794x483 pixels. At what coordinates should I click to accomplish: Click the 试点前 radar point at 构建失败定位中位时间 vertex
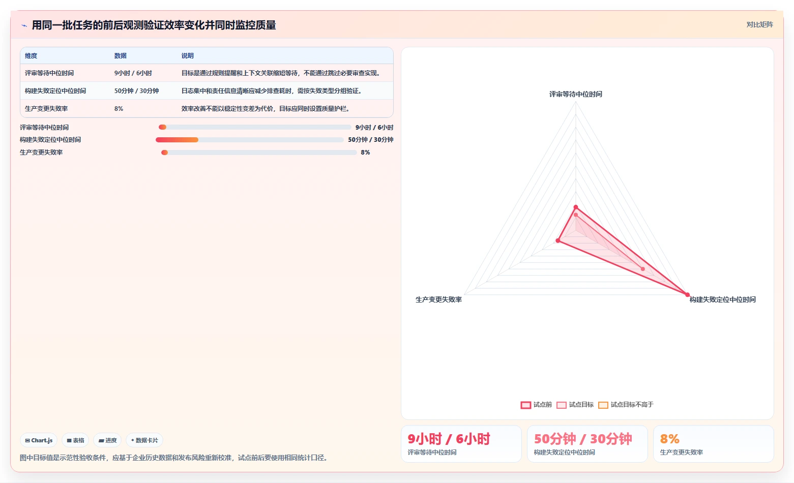(x=687, y=294)
